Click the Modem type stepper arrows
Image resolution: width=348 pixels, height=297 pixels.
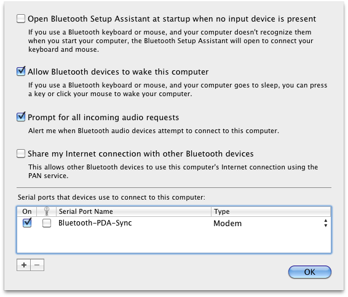(325, 223)
